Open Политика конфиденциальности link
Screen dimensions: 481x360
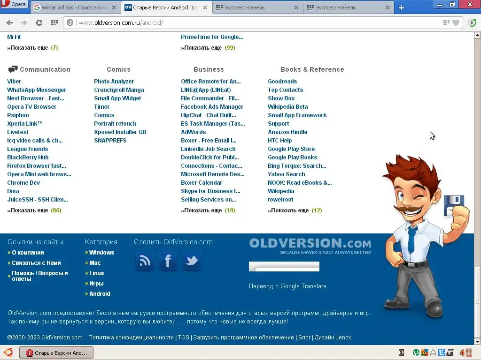click(x=131, y=337)
